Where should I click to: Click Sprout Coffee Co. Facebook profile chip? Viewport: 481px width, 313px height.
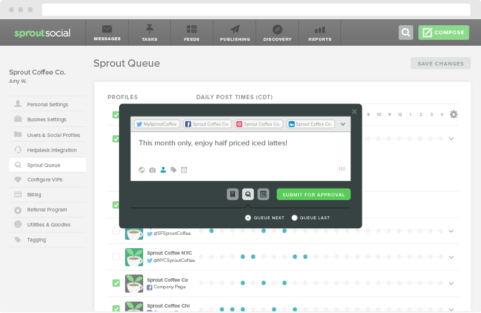coord(207,124)
